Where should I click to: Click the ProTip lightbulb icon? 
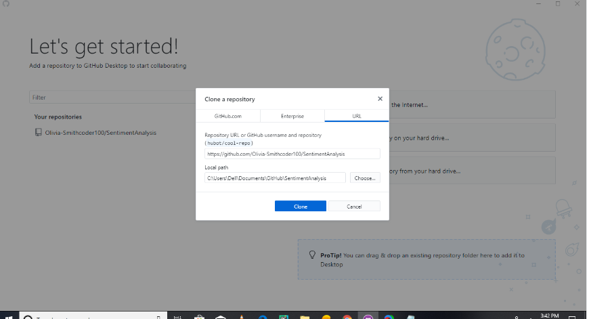click(312, 255)
